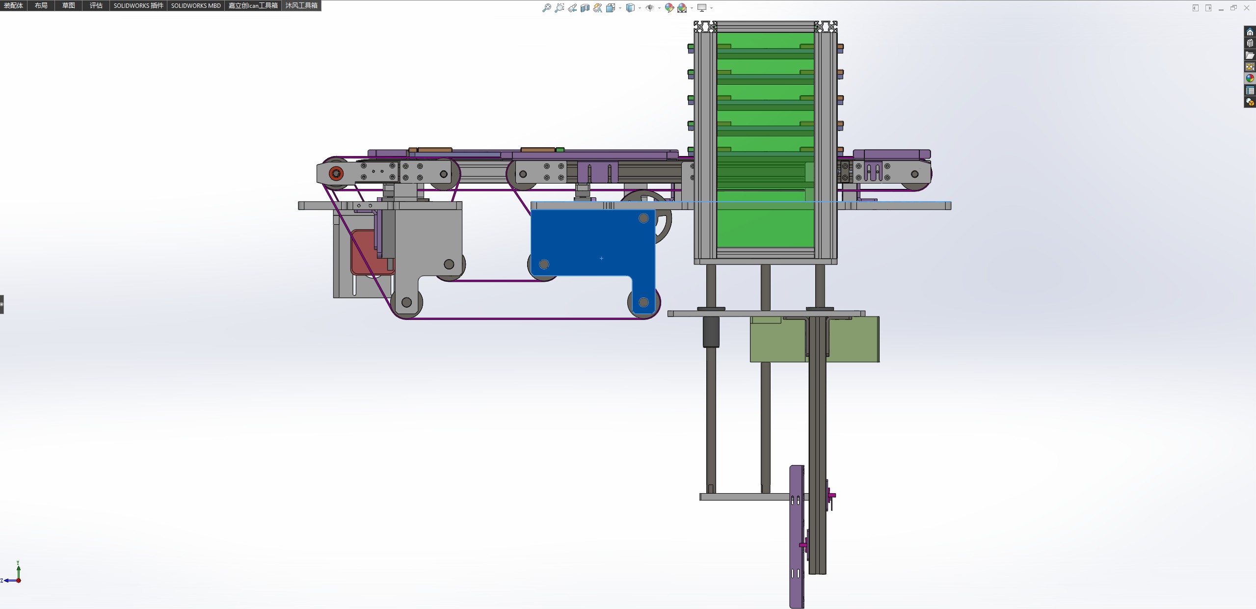
Task: Switch to the SOLIDWORKS MBD tab
Action: pos(196,5)
